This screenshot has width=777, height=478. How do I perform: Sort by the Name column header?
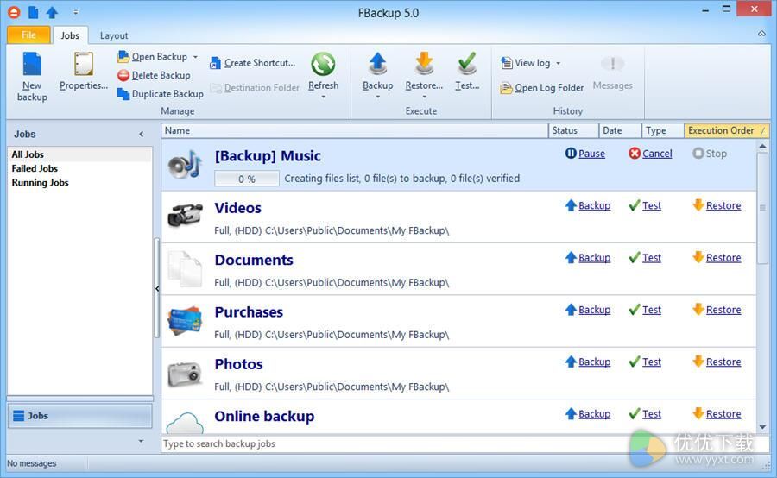354,130
